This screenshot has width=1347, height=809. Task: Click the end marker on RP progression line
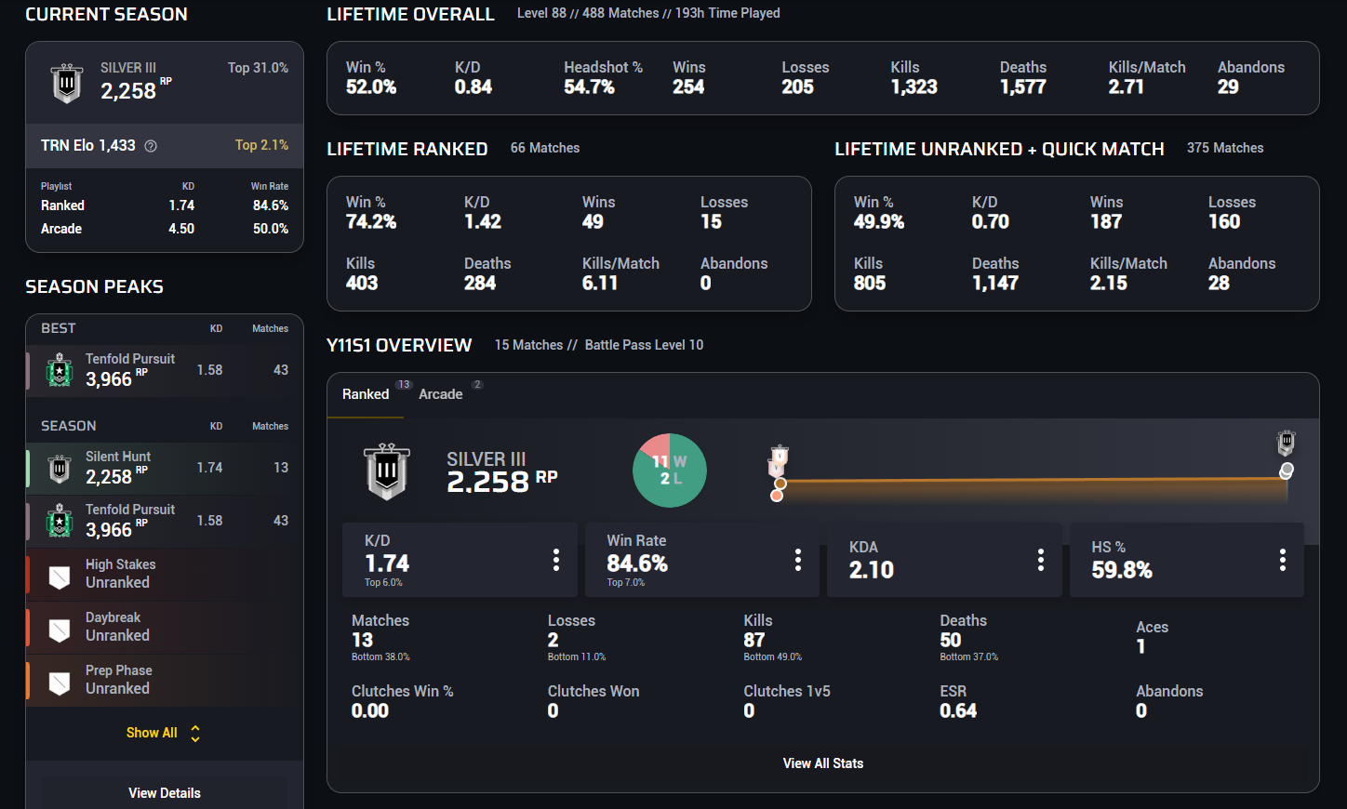coord(1287,470)
